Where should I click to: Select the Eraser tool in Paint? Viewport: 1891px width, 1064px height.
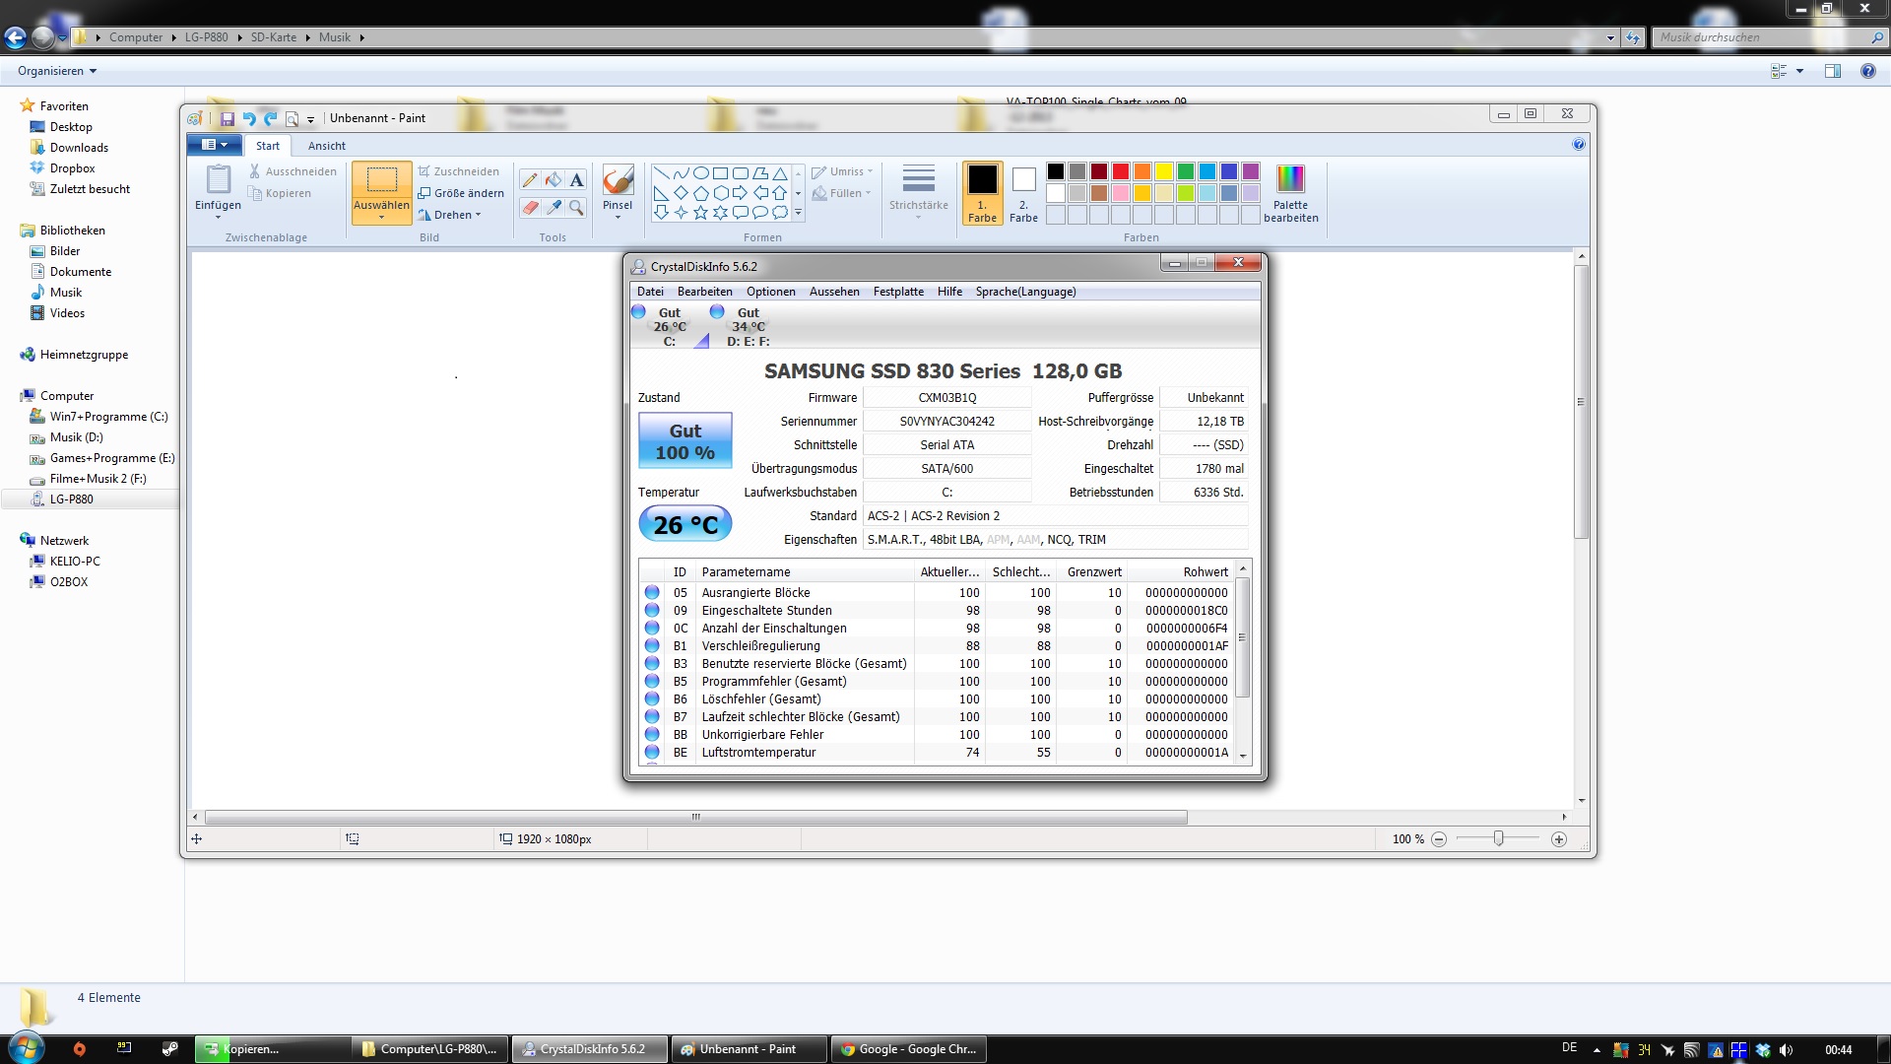point(530,208)
